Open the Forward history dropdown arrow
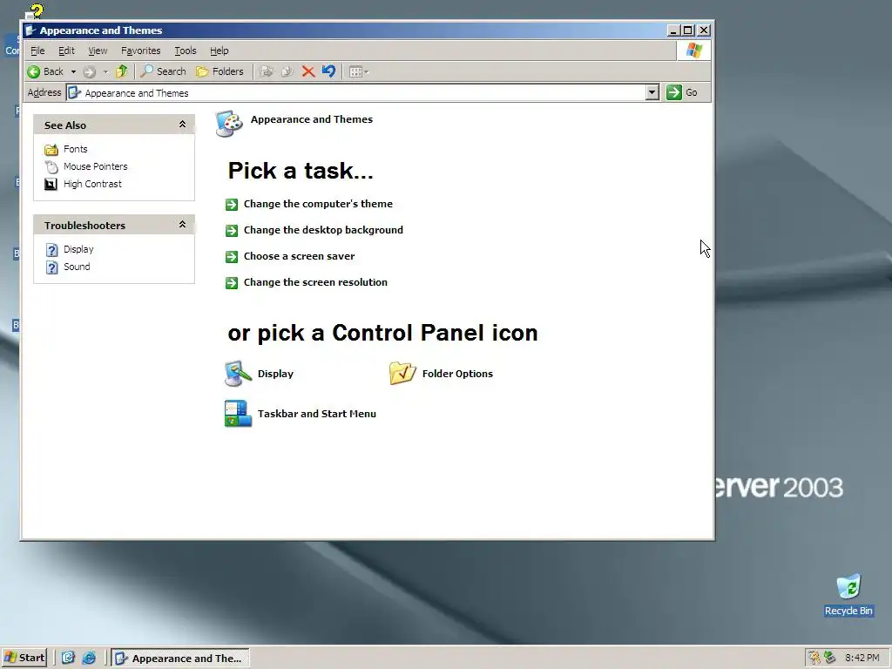The width and height of the screenshot is (892, 669). point(105,71)
